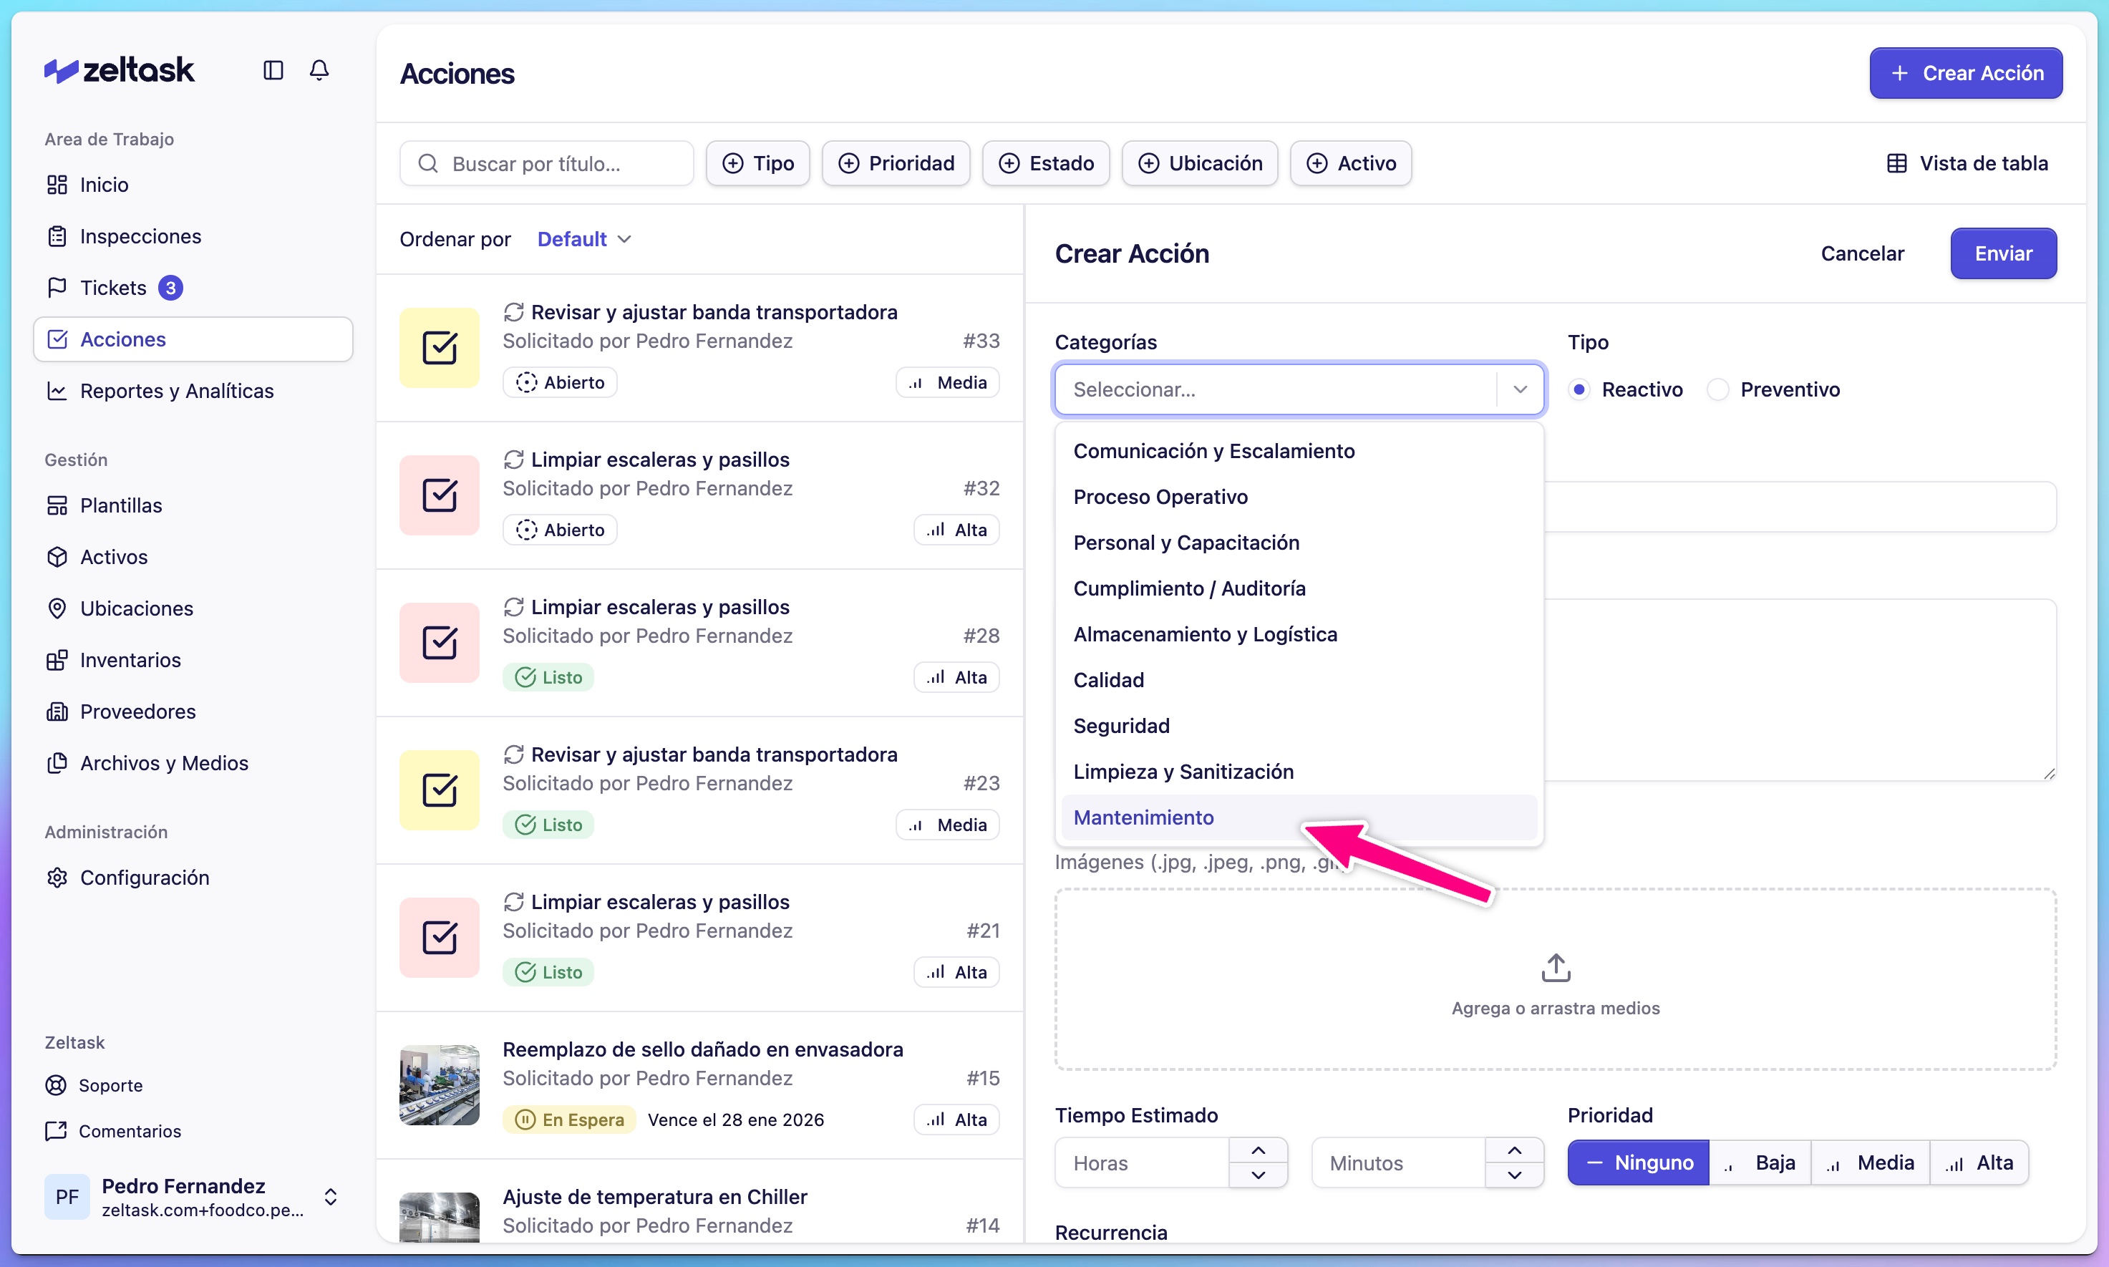Open Configuración via the gear icon
Screen dimensions: 2109x1267
[57, 878]
